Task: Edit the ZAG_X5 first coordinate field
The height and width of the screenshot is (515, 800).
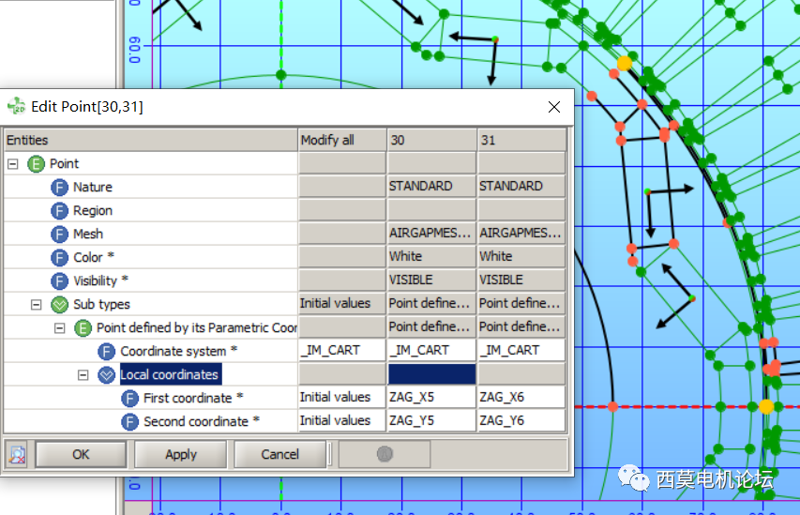Action: 430,398
